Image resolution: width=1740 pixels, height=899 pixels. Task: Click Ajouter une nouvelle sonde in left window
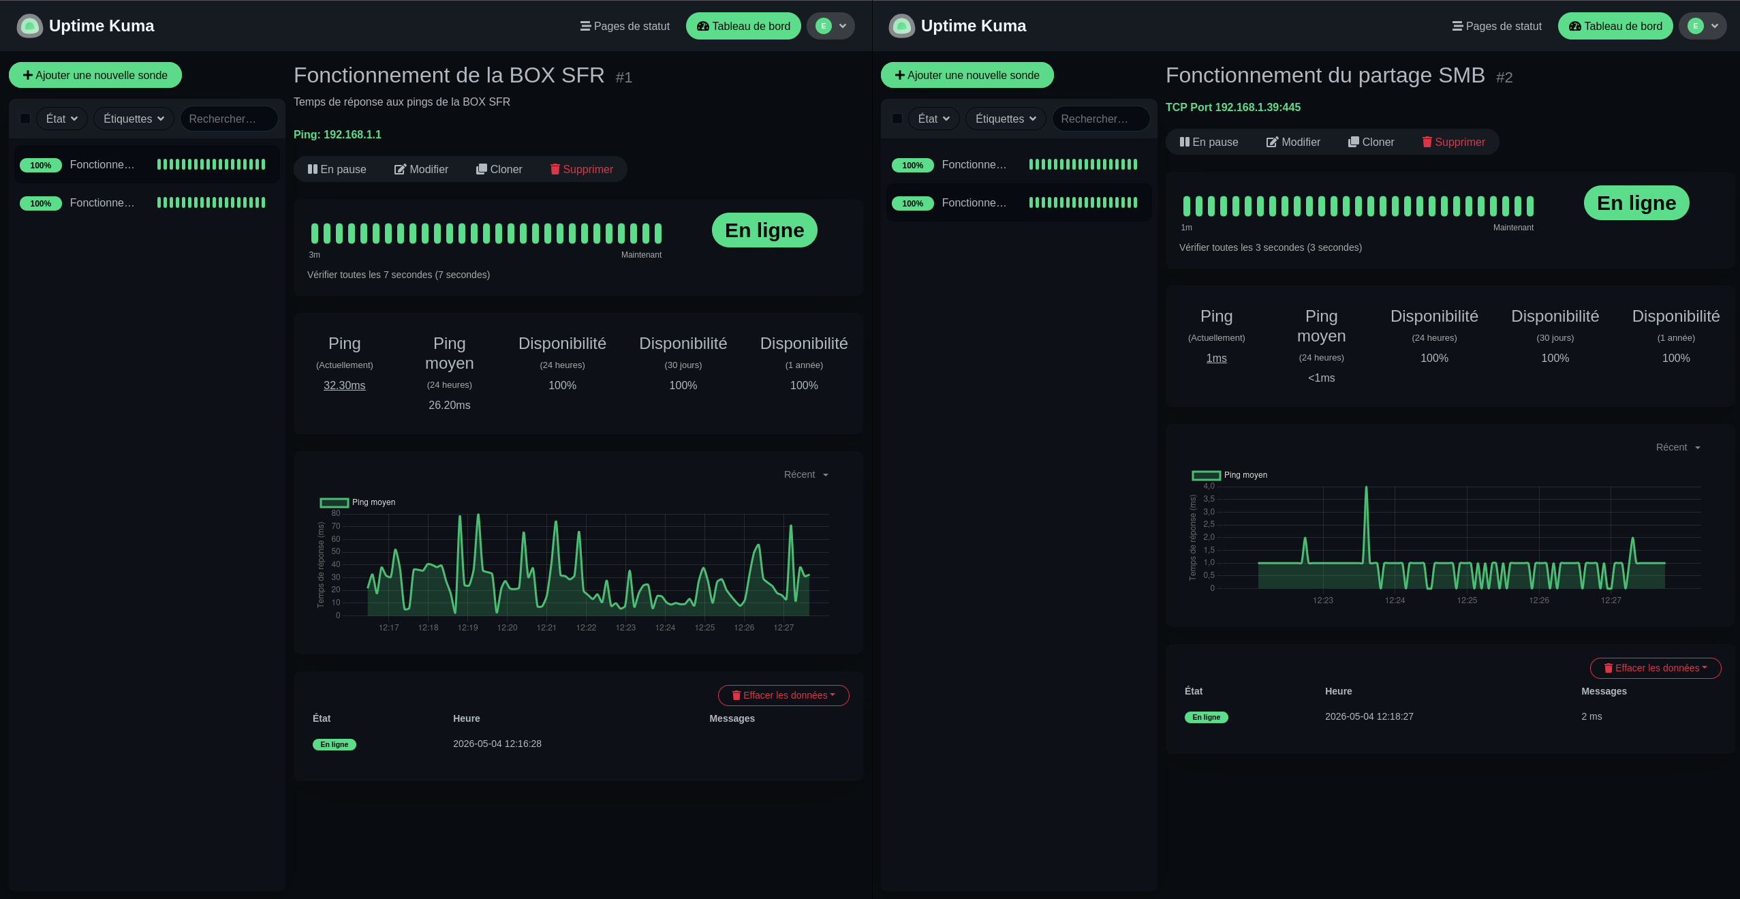(95, 75)
